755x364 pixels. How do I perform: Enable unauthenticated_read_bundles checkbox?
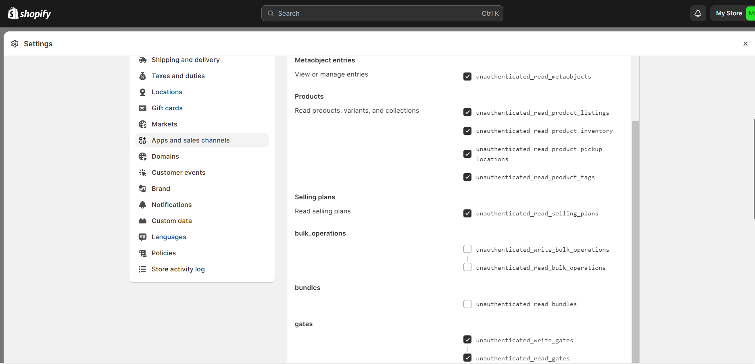click(467, 304)
